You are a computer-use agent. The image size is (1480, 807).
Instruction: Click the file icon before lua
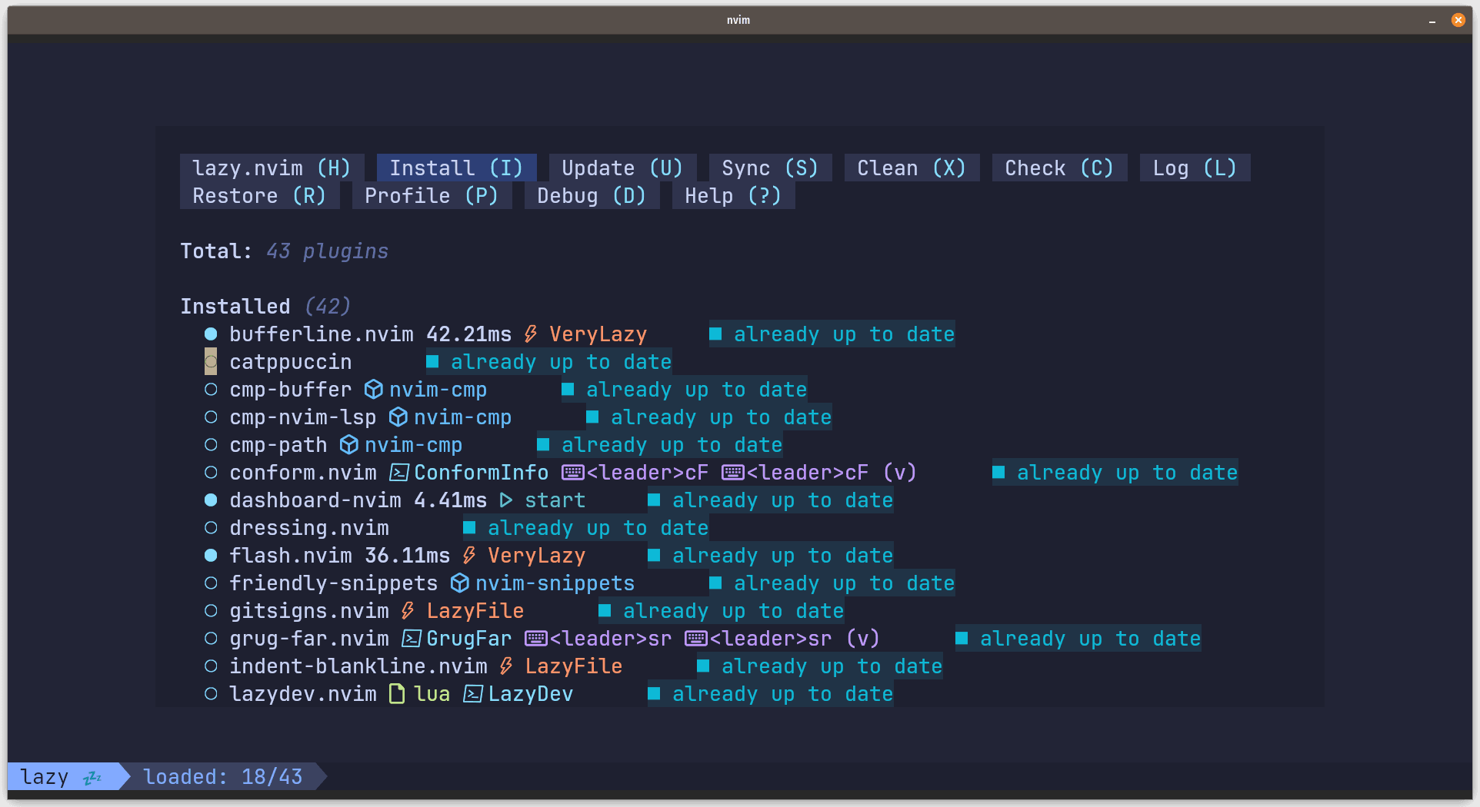[397, 694]
